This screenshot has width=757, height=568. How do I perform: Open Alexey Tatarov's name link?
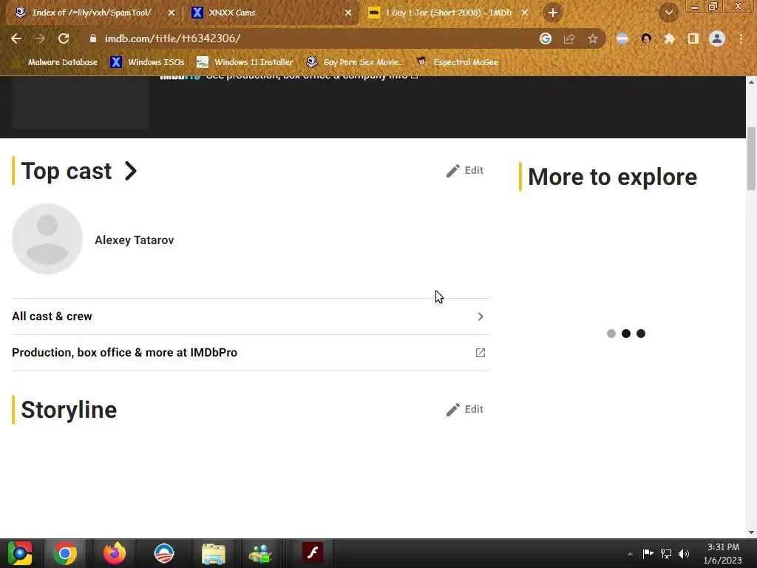[135, 240]
